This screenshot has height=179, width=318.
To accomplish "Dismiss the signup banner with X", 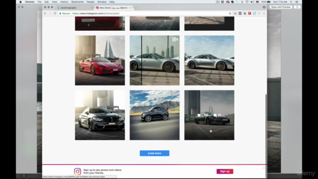I will pyautogui.click(x=264, y=168).
